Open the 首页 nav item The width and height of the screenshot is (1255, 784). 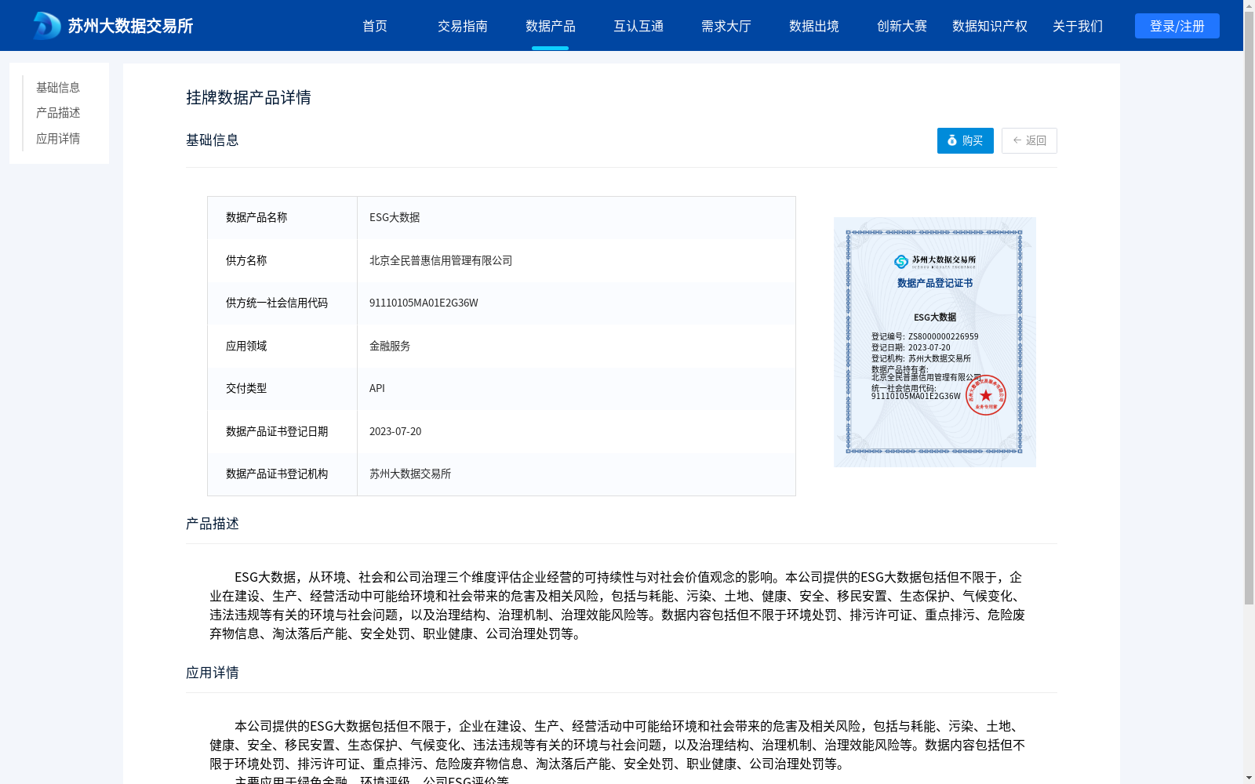pyautogui.click(x=375, y=26)
